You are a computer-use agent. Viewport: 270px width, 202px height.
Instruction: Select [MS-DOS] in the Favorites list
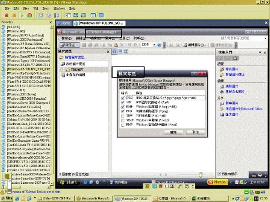13,27
